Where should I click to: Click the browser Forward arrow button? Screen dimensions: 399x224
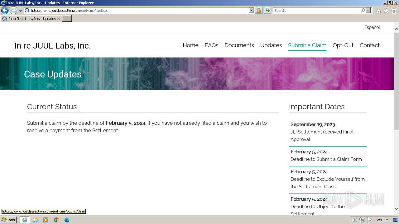[x=13, y=11]
